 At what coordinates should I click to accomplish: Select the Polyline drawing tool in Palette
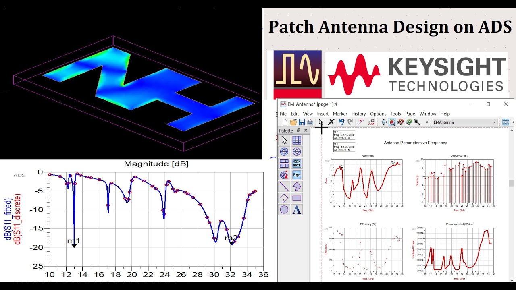point(284,198)
